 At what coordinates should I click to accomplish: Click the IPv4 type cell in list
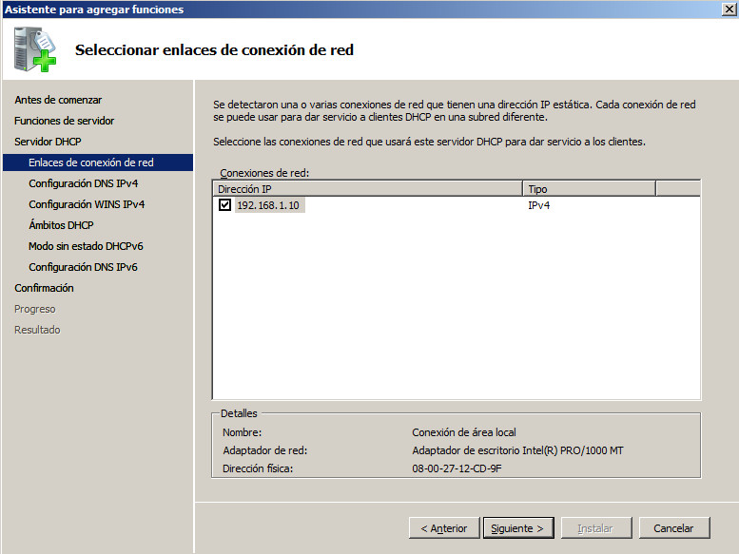(539, 205)
